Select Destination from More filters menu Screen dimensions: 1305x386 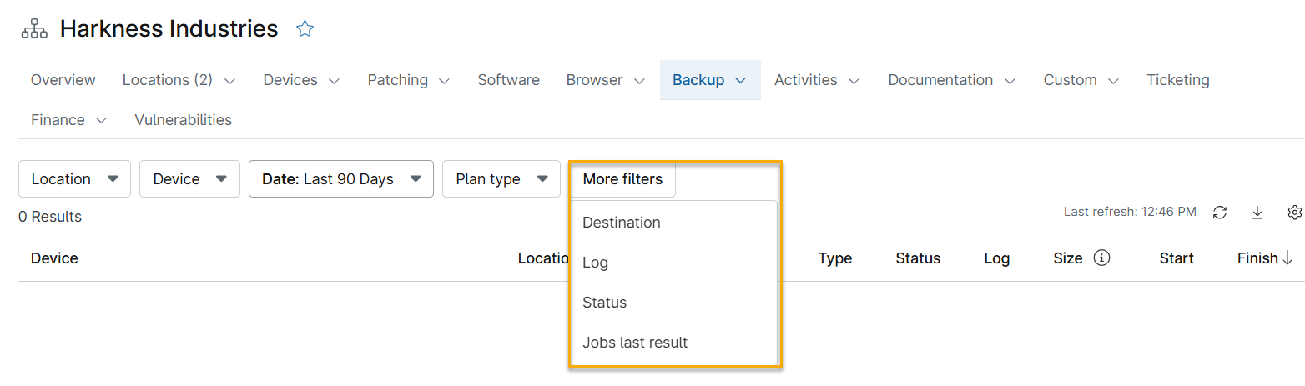tap(622, 223)
